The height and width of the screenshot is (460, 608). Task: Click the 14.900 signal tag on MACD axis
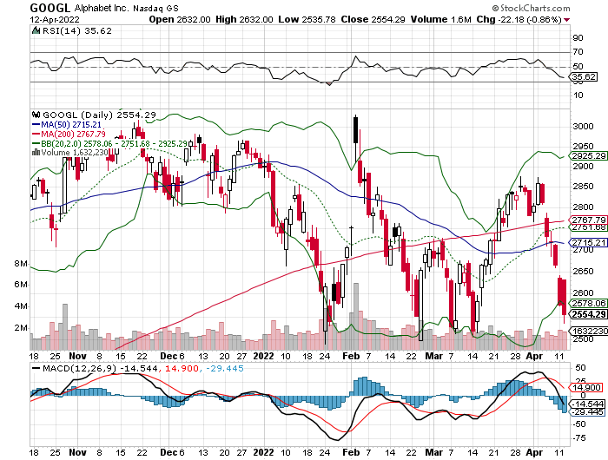coord(586,388)
